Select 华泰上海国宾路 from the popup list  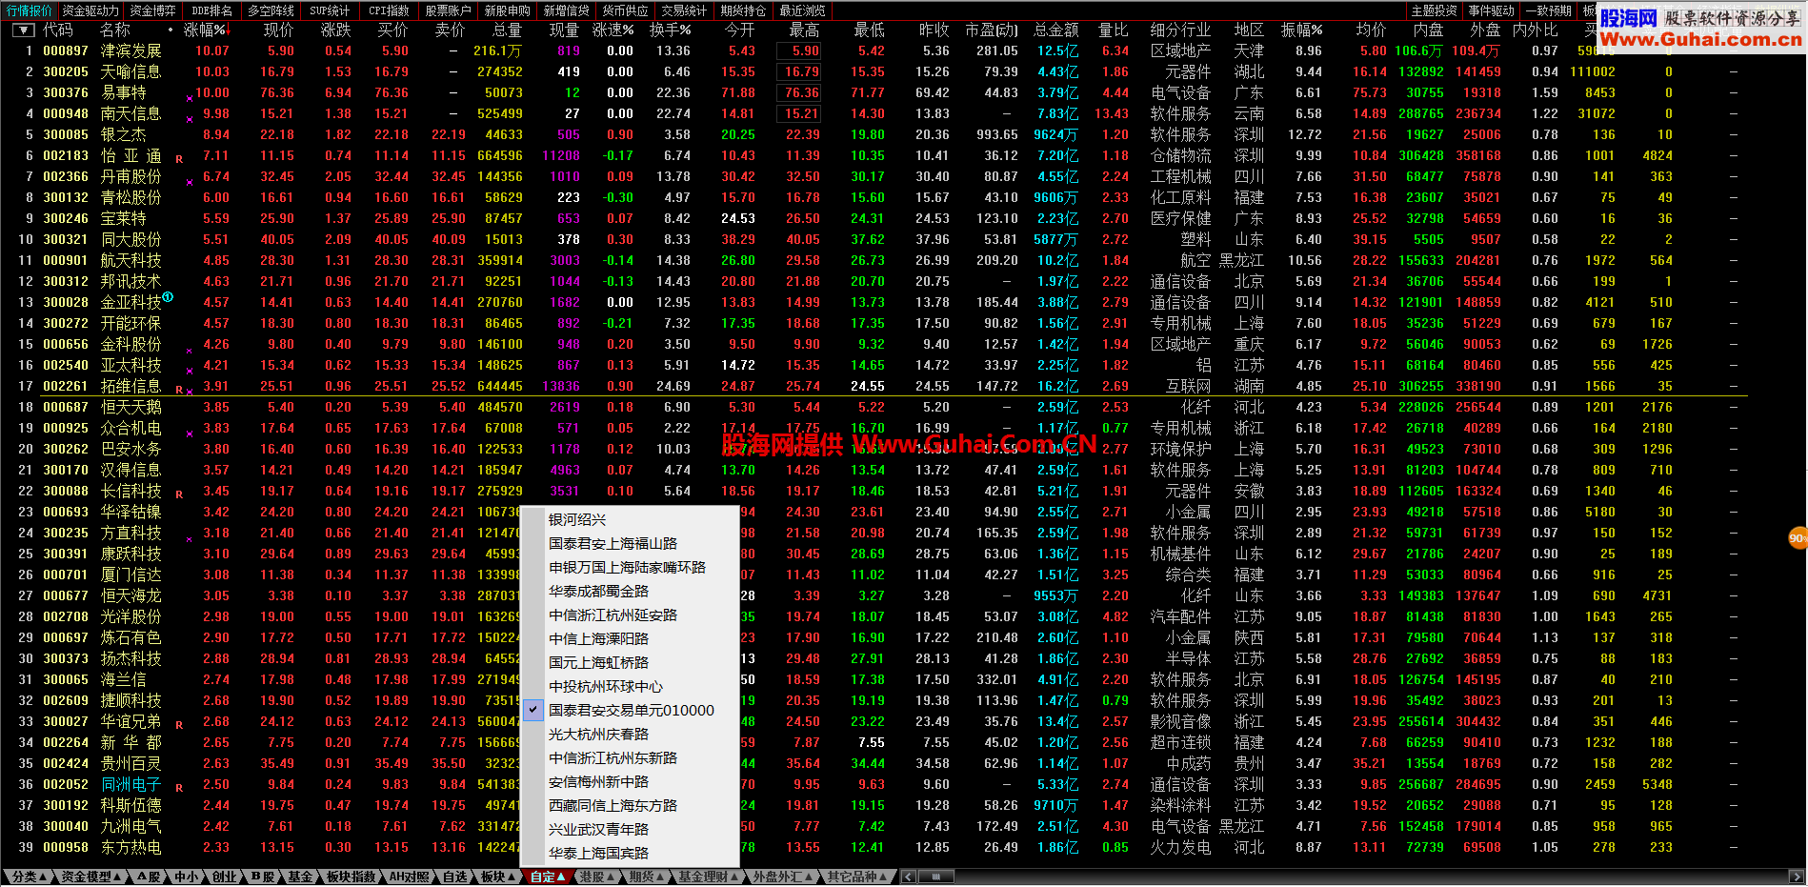[x=630, y=853]
